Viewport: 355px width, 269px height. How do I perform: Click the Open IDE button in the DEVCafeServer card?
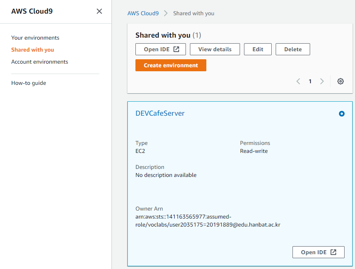click(x=318, y=252)
